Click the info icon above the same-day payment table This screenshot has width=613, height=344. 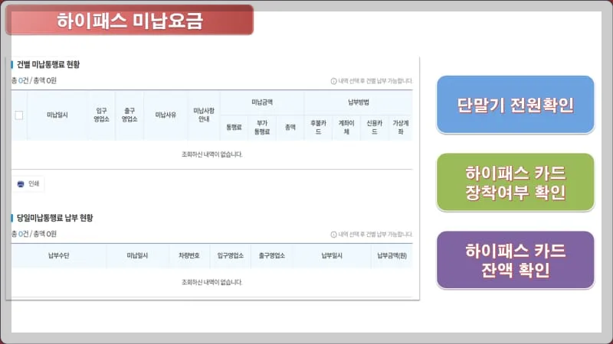[333, 235]
